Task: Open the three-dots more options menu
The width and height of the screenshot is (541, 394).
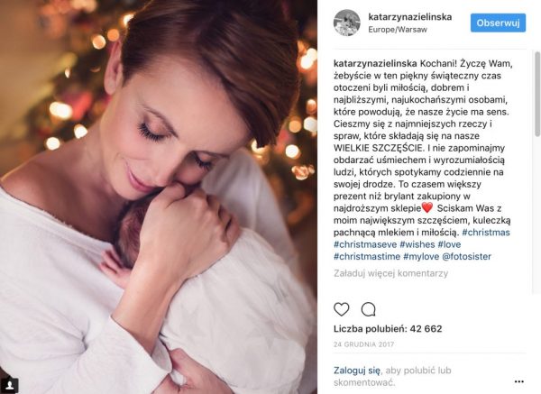Action: coord(519,381)
